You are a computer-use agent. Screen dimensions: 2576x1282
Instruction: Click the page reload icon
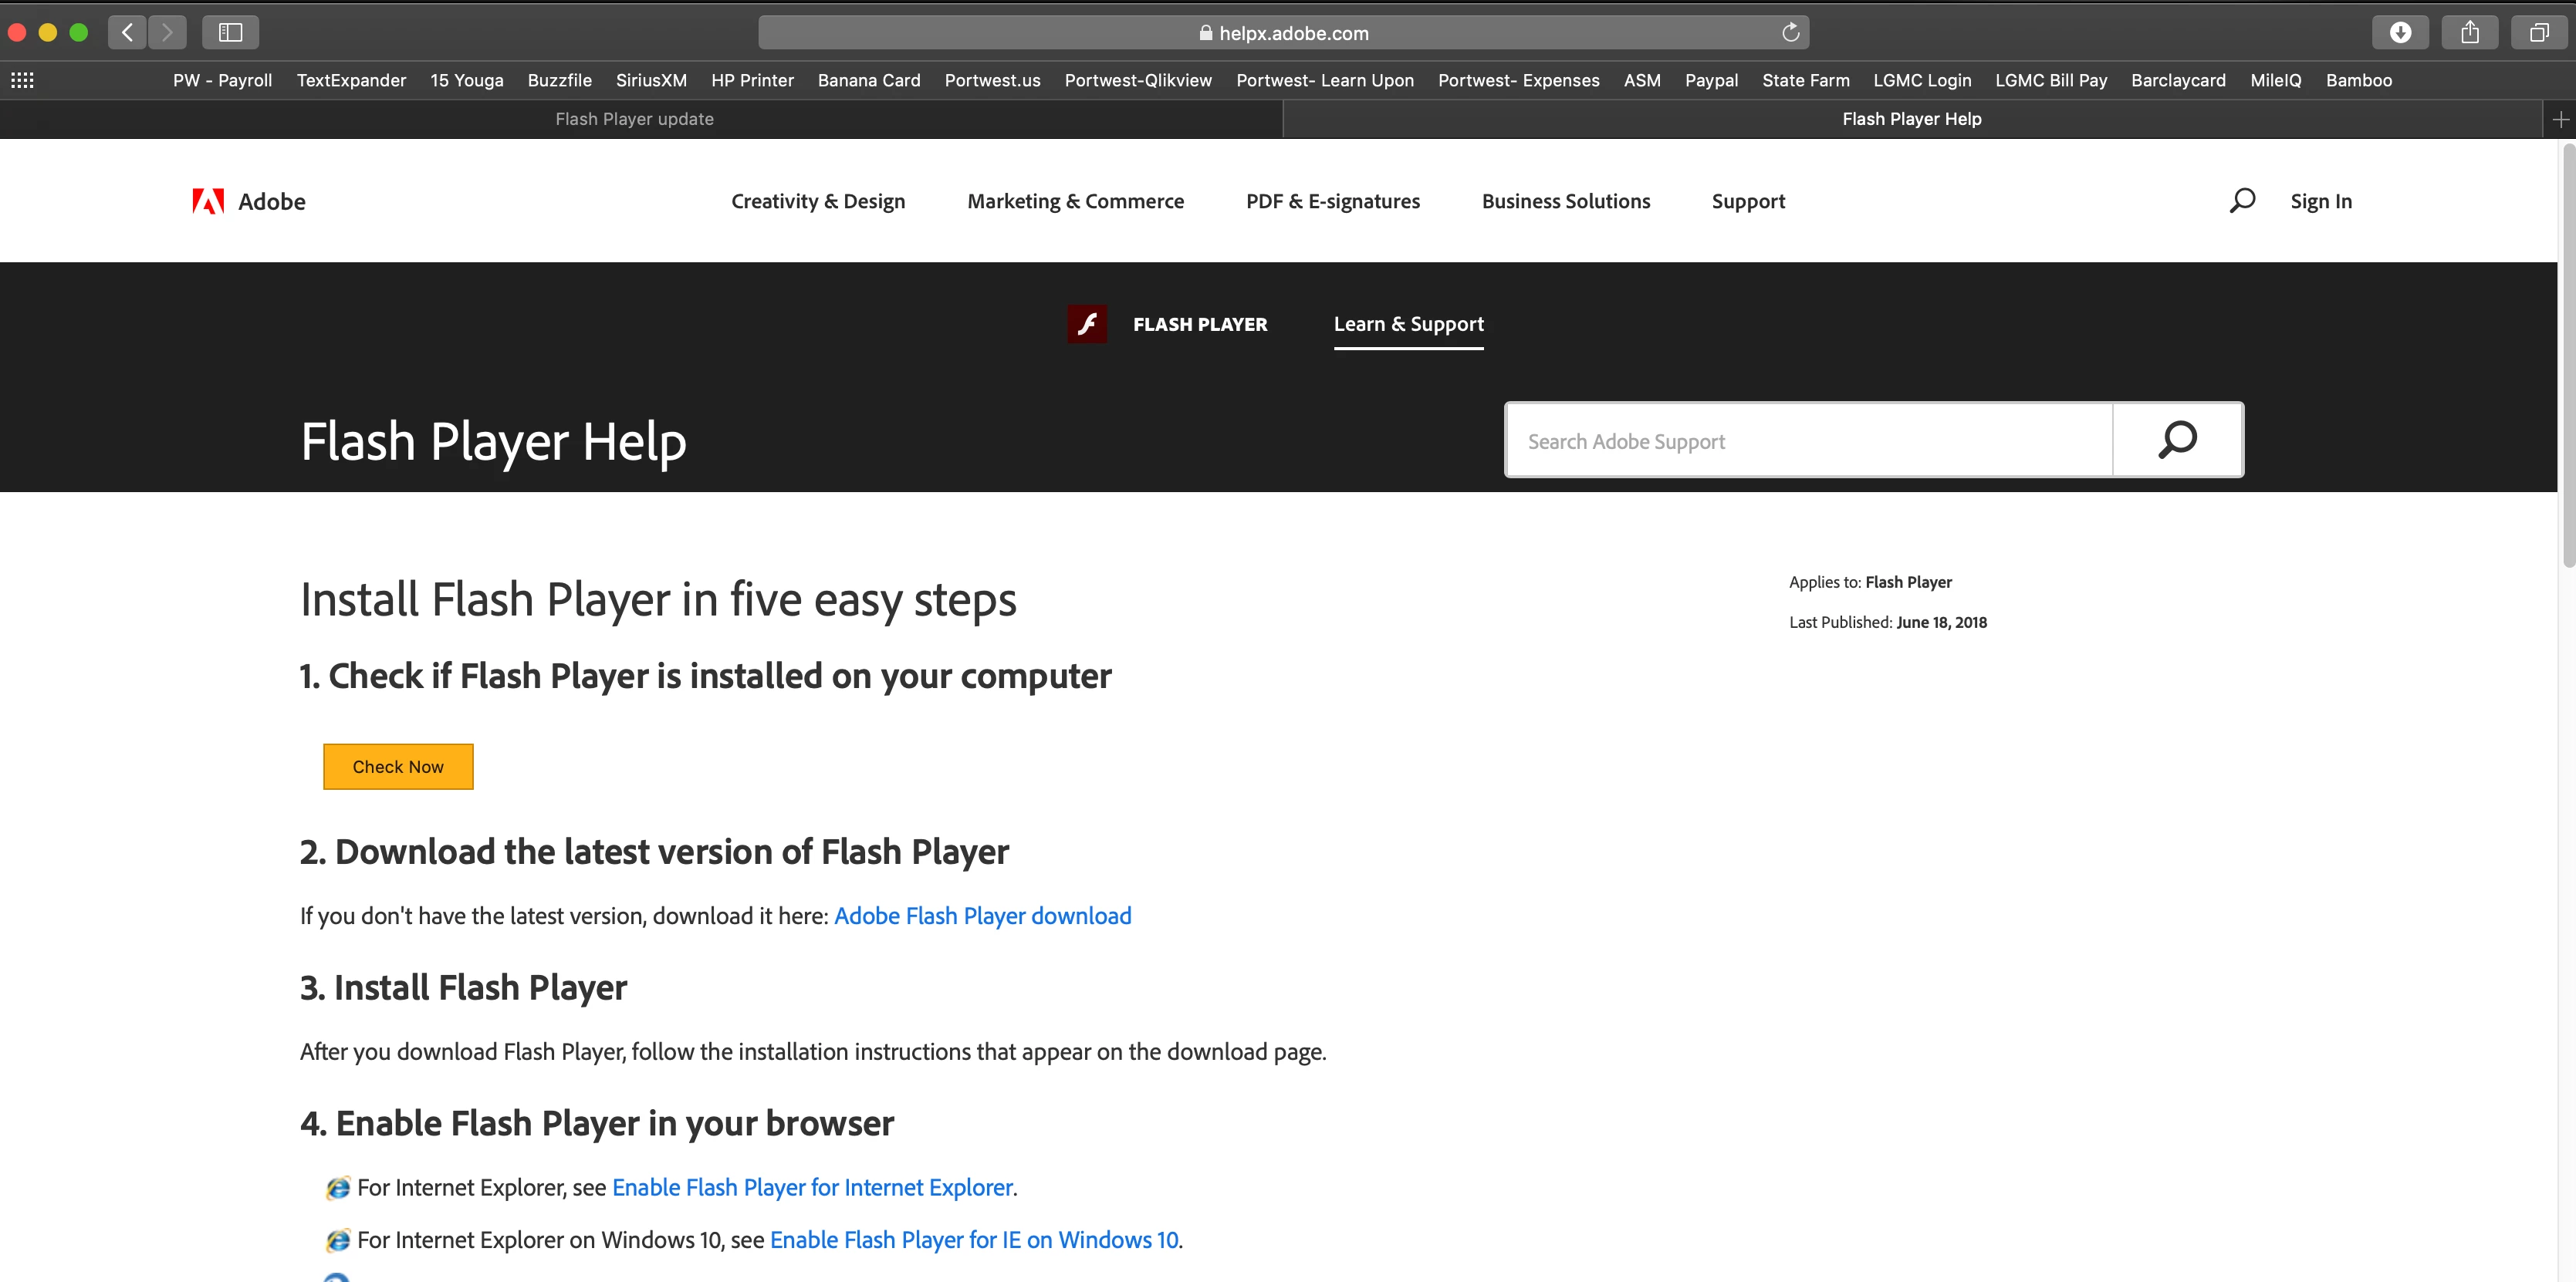pos(1790,33)
